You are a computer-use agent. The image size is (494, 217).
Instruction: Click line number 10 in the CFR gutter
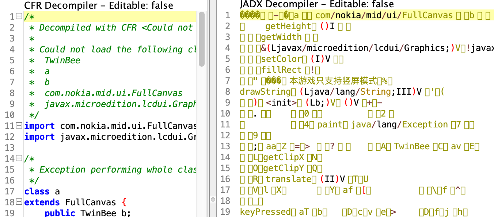tap(10, 115)
